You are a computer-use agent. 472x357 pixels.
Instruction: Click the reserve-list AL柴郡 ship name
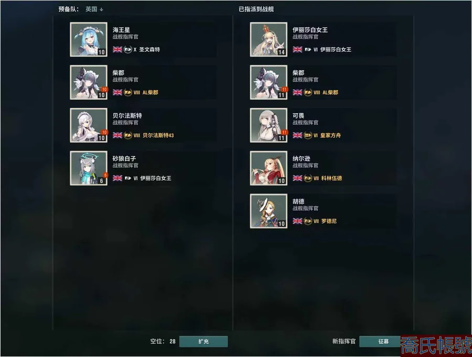pos(150,92)
